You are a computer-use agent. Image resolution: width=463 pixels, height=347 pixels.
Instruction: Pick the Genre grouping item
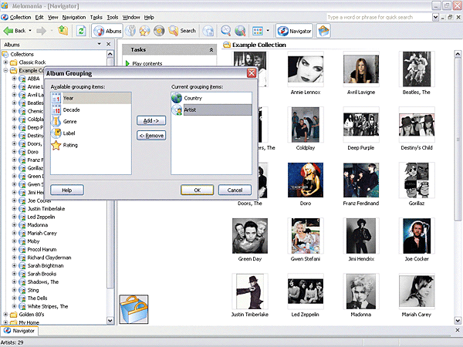tap(70, 122)
